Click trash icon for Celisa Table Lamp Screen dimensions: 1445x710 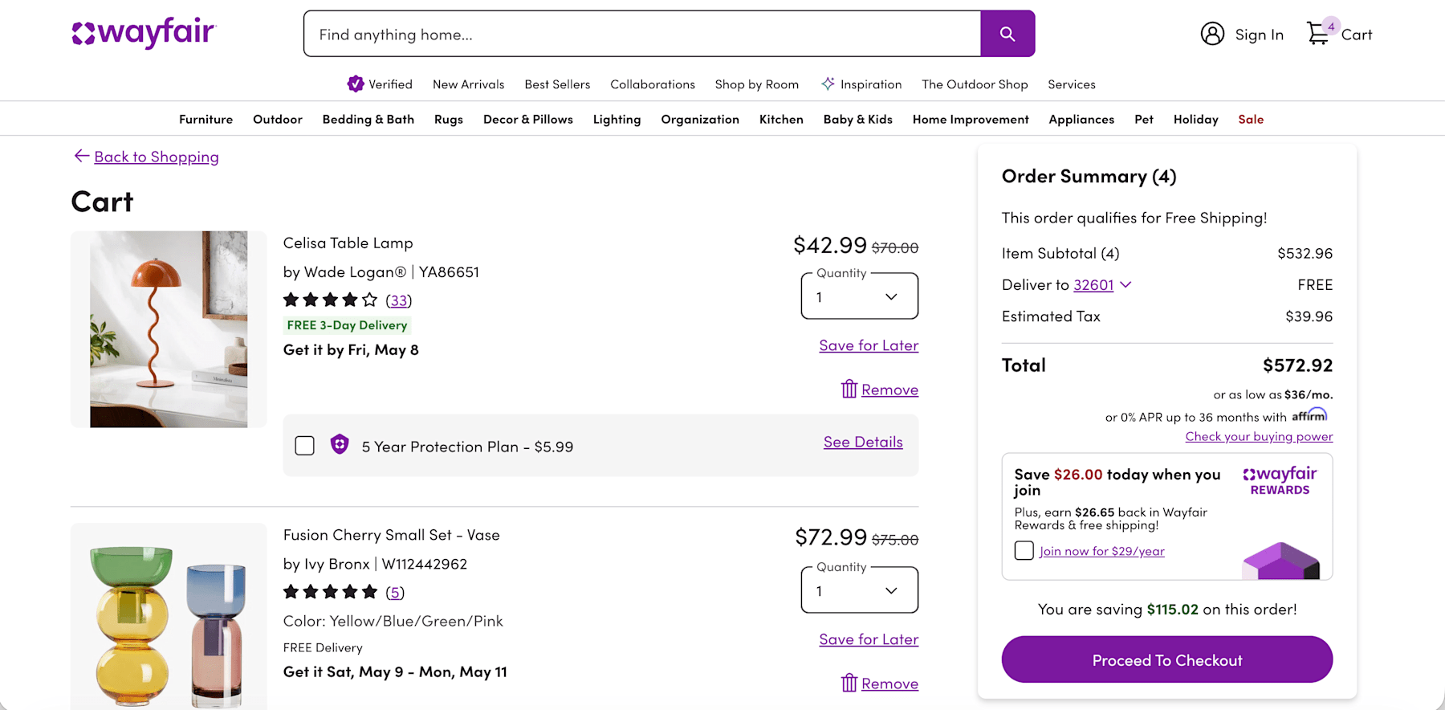pos(849,390)
